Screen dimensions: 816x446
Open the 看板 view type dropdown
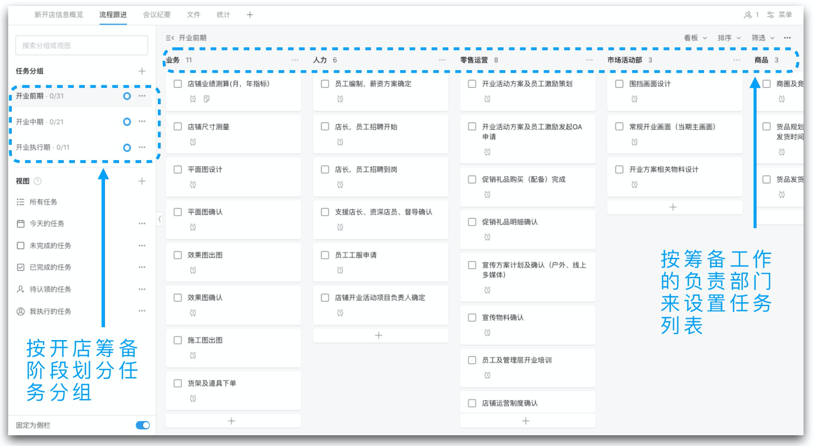point(695,38)
